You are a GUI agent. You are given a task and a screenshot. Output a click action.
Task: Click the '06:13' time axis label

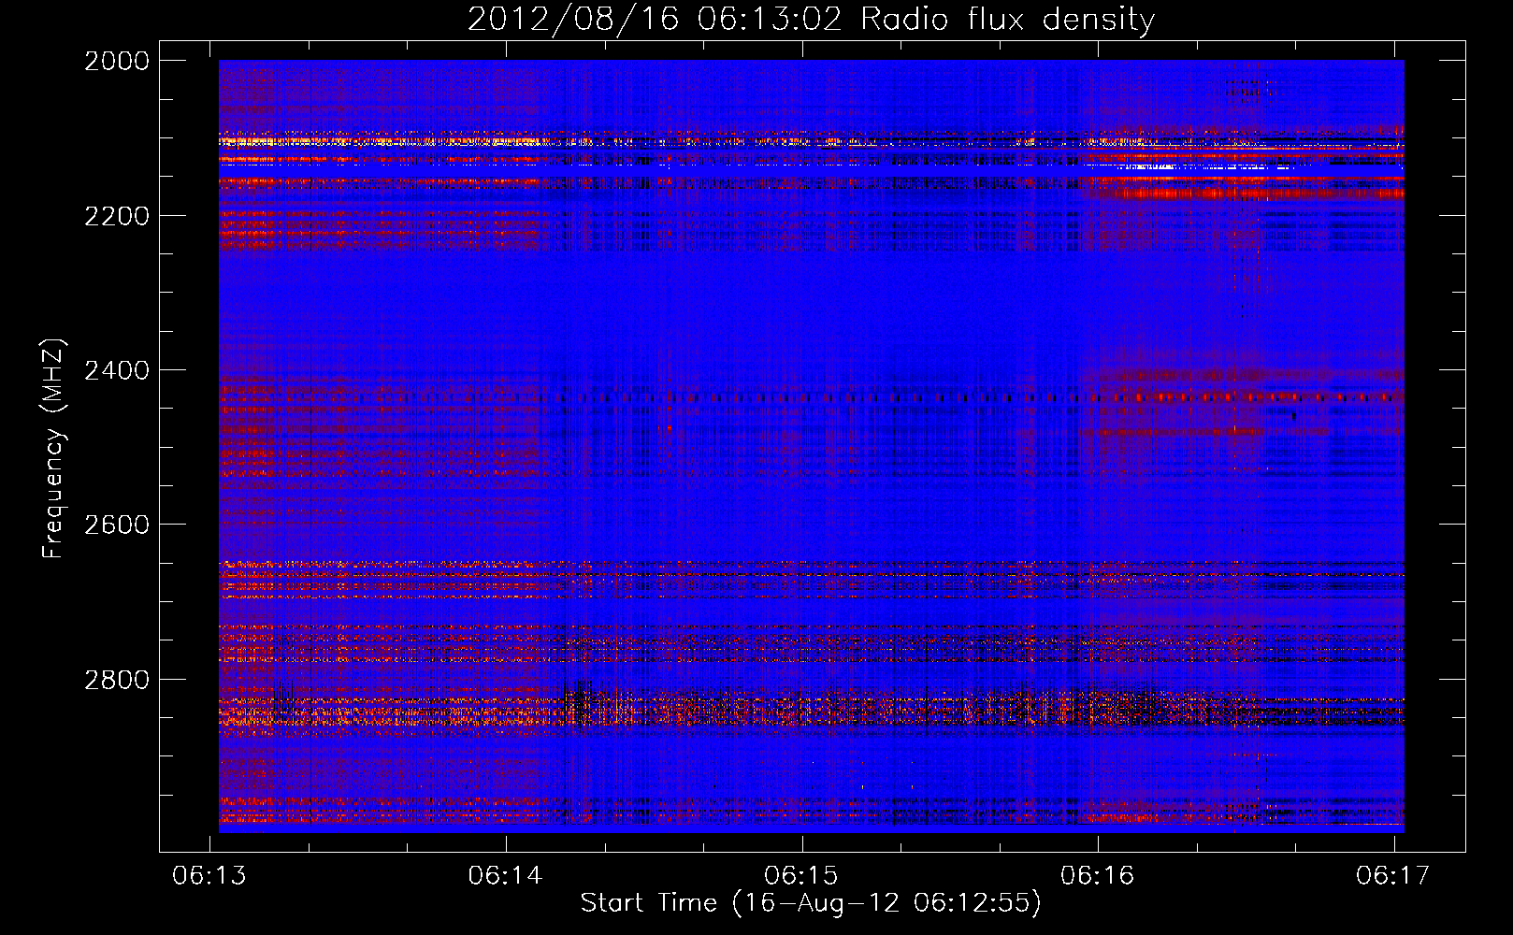[209, 875]
